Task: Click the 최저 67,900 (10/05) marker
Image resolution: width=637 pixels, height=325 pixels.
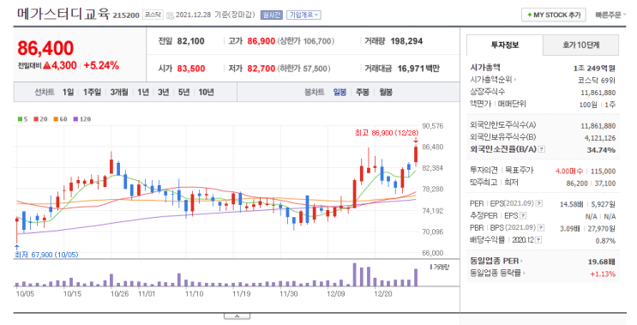Action: 46,255
